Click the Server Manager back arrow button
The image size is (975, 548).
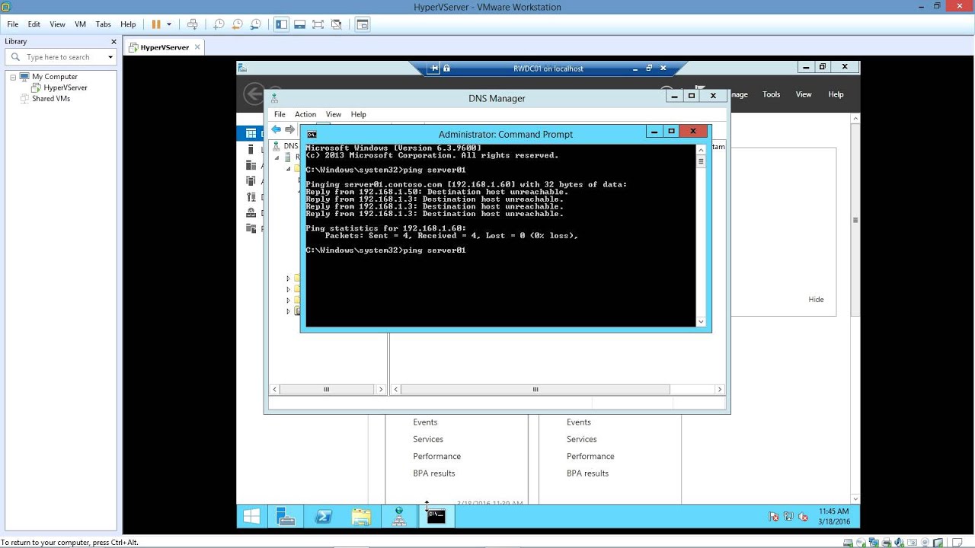coord(254,94)
